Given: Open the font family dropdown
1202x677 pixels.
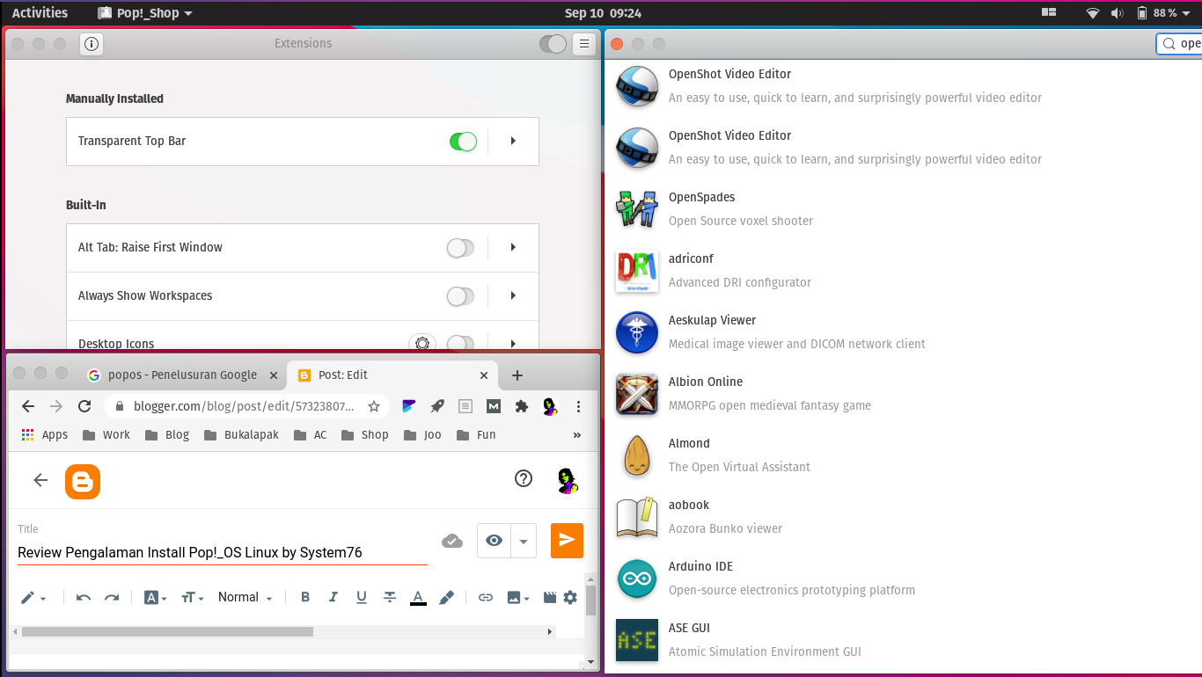Looking at the screenshot, I should [x=155, y=597].
